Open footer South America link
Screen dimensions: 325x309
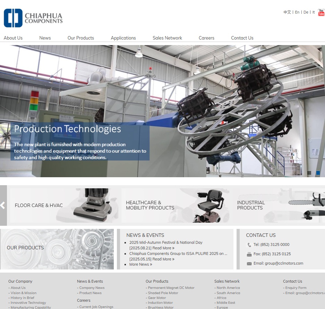coord(229,293)
